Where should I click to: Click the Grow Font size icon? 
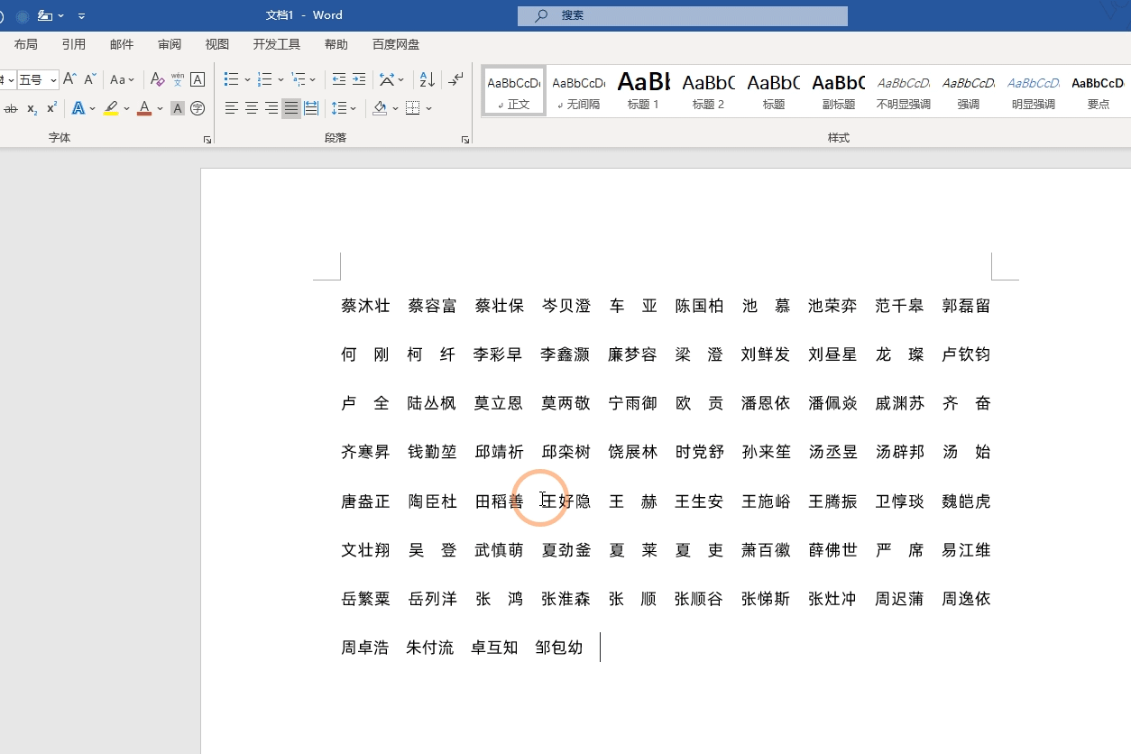(x=69, y=79)
